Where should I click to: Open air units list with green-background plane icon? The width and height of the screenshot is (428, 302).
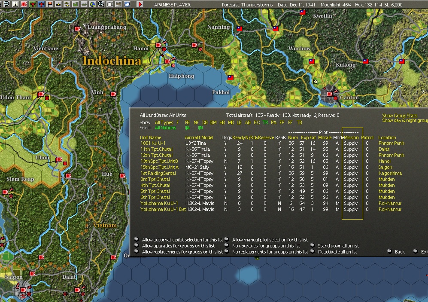33,4
